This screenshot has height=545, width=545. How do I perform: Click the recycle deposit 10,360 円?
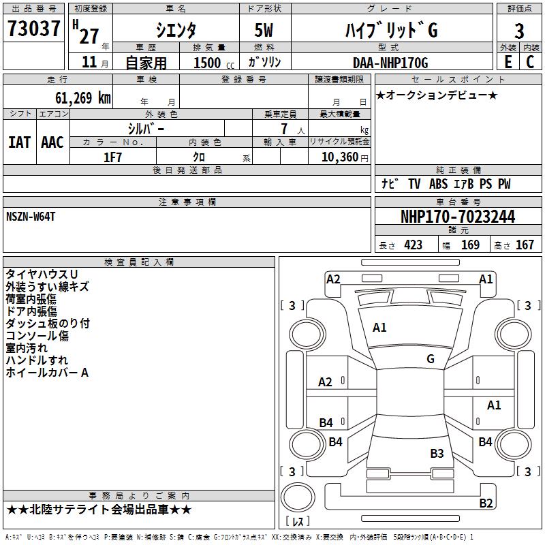[x=345, y=157]
